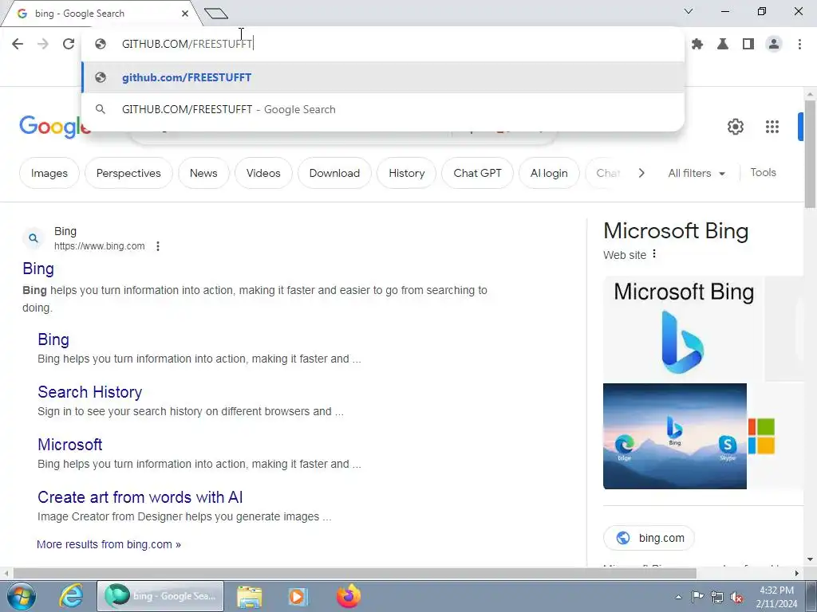The width and height of the screenshot is (817, 612).
Task: Open main Bing result title
Action: click(38, 269)
